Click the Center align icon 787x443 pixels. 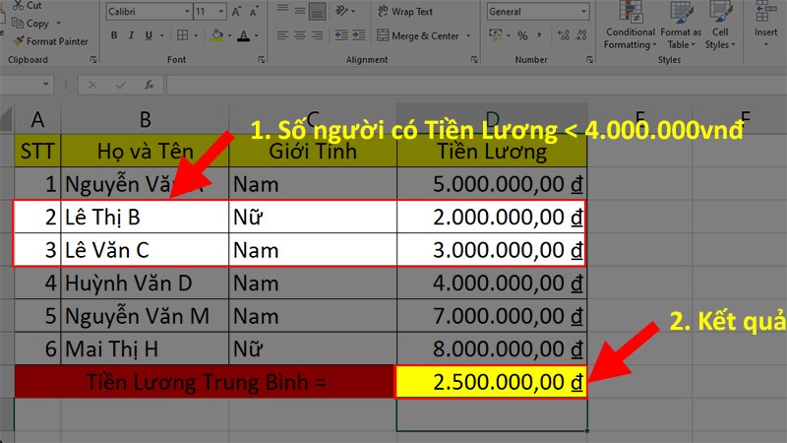300,35
